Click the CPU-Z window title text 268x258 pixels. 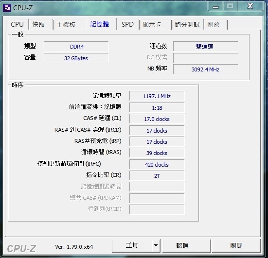[23, 8]
